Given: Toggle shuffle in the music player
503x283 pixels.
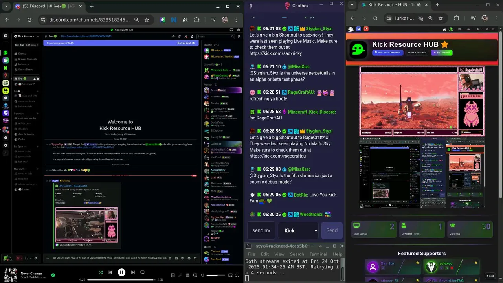Looking at the screenshot, I should coord(101,272).
